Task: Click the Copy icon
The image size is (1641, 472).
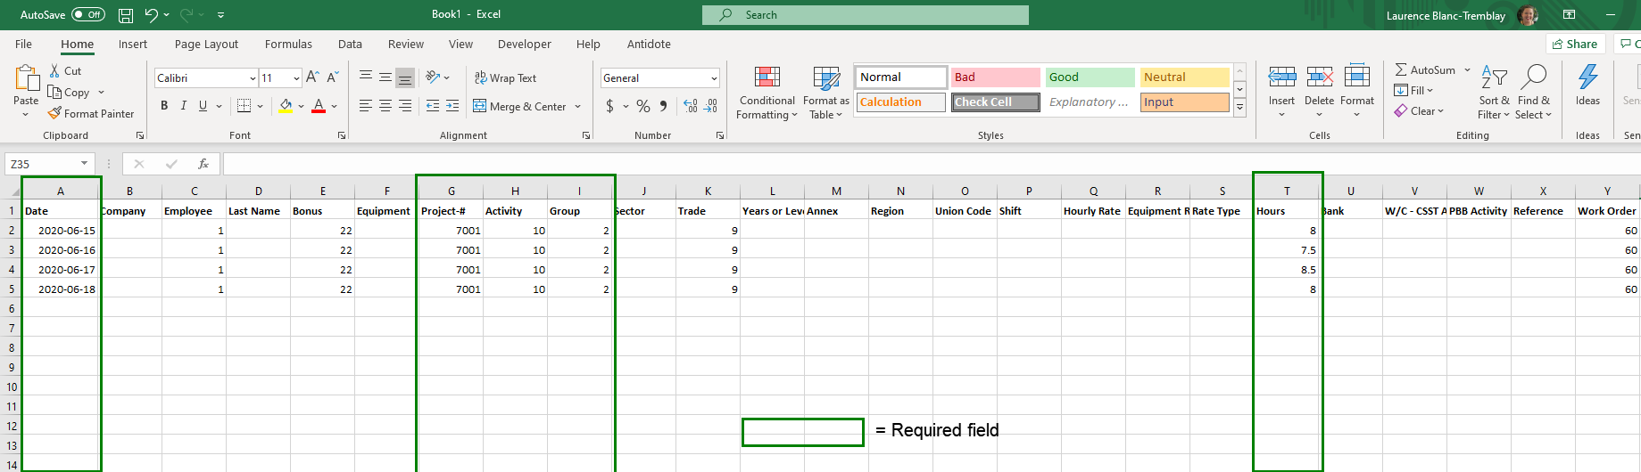Action: (x=55, y=92)
